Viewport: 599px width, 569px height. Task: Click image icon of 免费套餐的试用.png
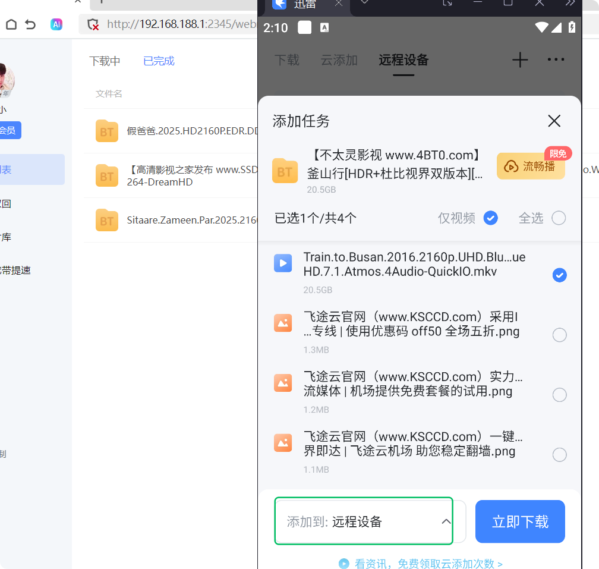(283, 383)
